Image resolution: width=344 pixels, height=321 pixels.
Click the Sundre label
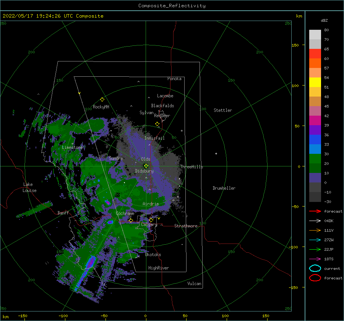(116, 158)
